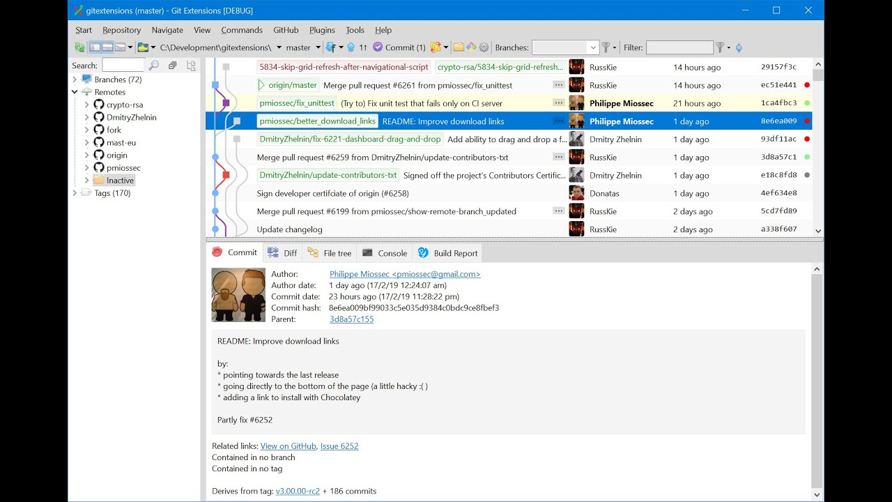The width and height of the screenshot is (892, 502).
Task: Click the sidebar search magnifier icon
Action: pyautogui.click(x=154, y=66)
